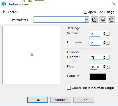Expand the Aperçu preview section
The width and height of the screenshot is (118, 106).
(4, 12)
